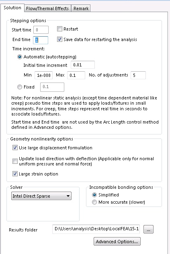Browse for results folder with ellipsis button
The image size is (170, 254).
point(148,229)
